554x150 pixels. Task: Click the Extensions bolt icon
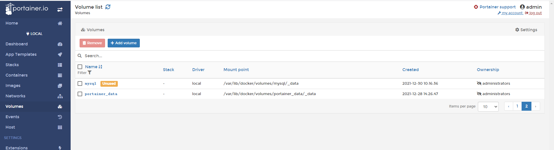point(60,148)
